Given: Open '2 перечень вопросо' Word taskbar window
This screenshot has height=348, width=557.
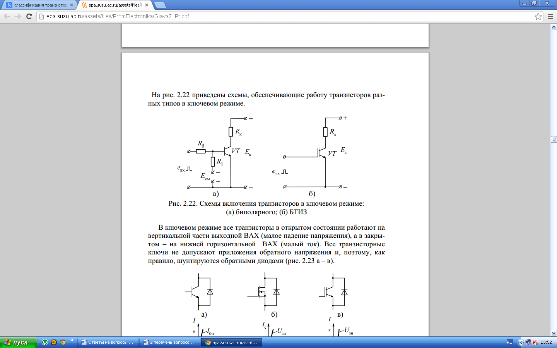Looking at the screenshot, I should (170, 342).
